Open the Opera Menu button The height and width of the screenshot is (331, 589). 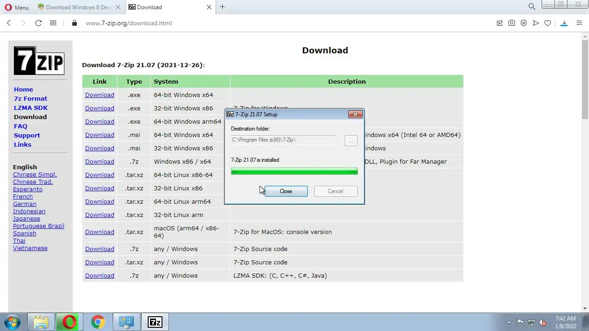[x=17, y=7]
